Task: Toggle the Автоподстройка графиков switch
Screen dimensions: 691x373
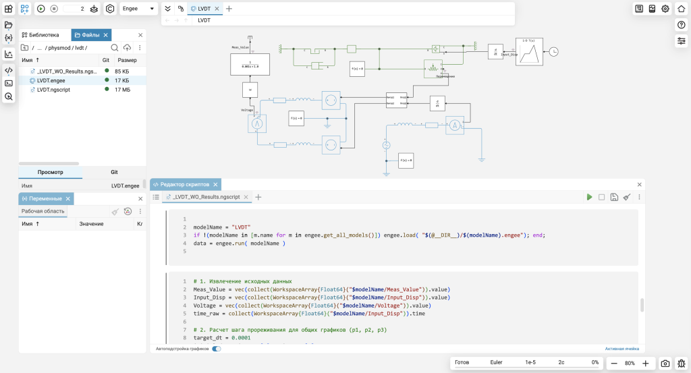Action: (x=217, y=349)
